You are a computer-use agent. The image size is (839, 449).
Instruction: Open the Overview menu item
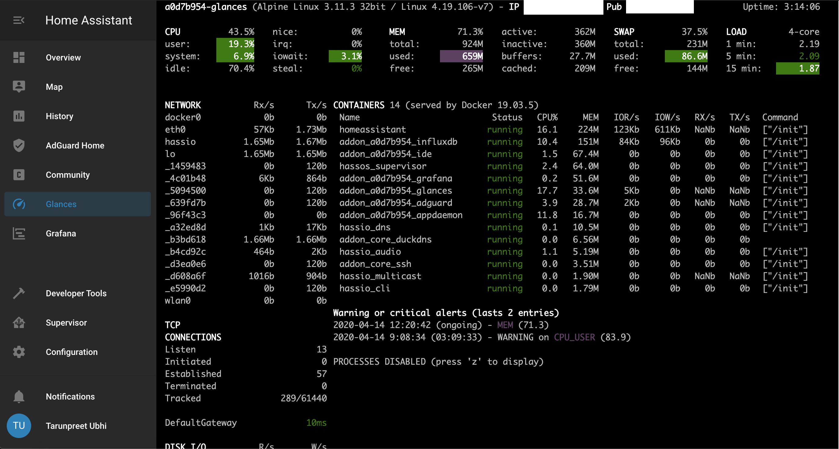[x=63, y=58]
